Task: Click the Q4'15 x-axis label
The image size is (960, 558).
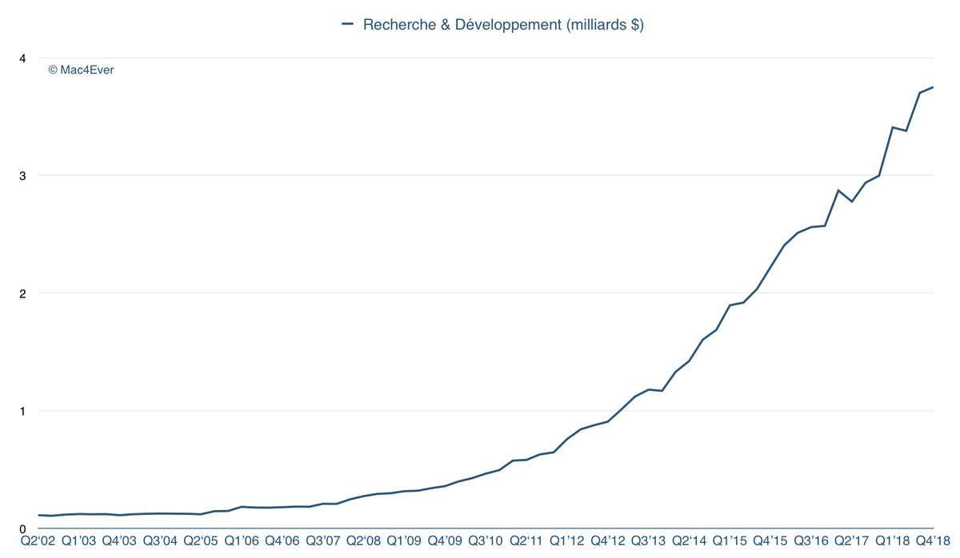Action: (x=771, y=541)
